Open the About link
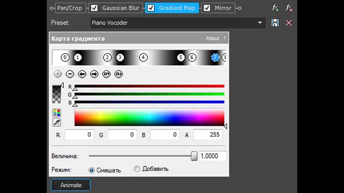 pyautogui.click(x=212, y=39)
